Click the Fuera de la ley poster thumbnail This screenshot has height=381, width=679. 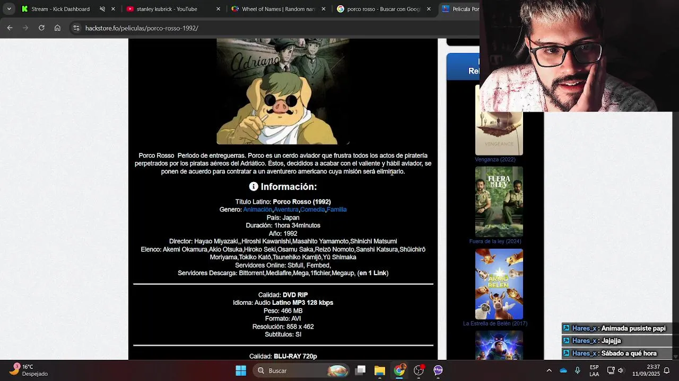499,202
